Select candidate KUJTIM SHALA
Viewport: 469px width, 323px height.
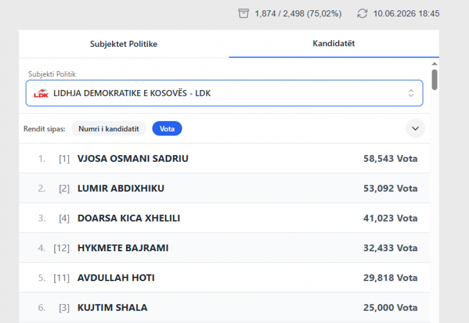pos(224,307)
